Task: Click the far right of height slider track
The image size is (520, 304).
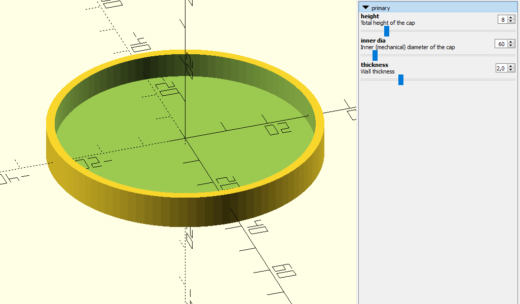Action: (513, 31)
